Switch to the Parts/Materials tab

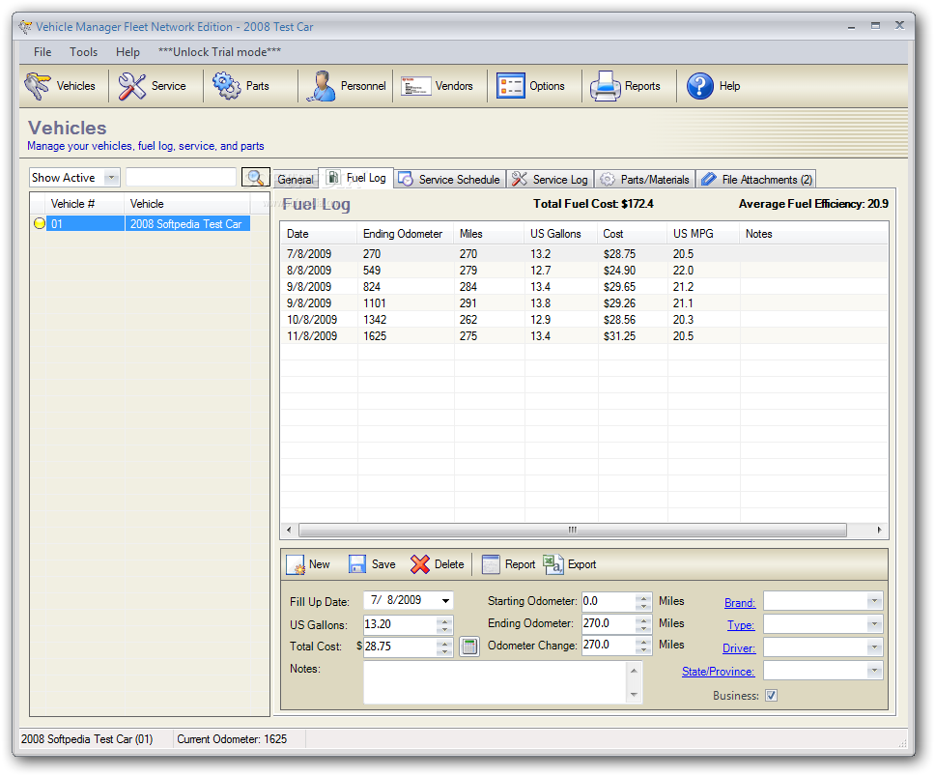pyautogui.click(x=644, y=179)
